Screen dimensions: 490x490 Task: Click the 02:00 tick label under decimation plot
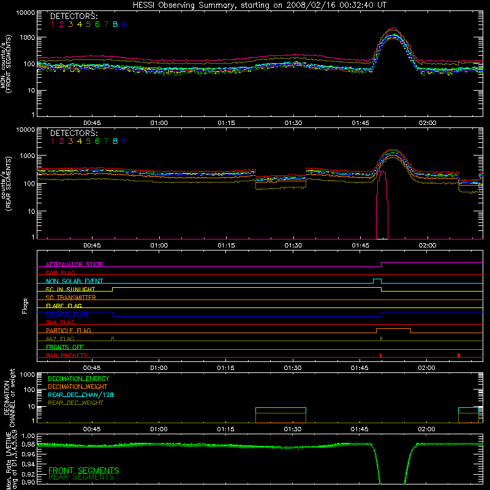click(426, 429)
